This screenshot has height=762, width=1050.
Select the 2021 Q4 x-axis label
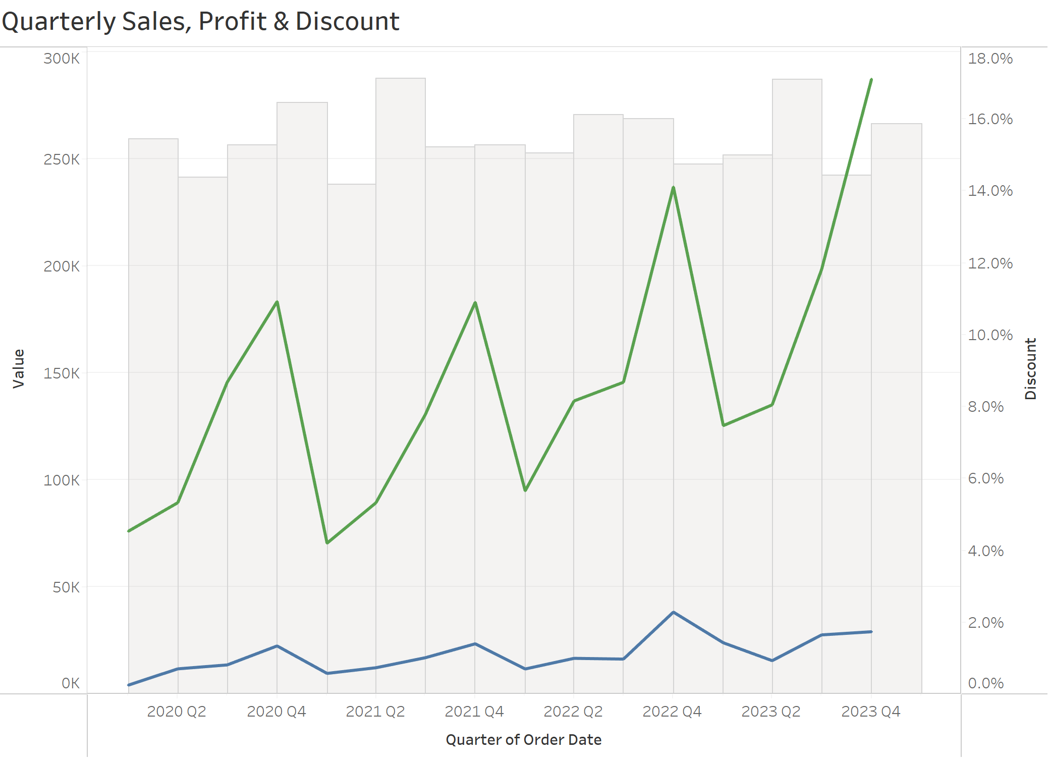coord(474,711)
